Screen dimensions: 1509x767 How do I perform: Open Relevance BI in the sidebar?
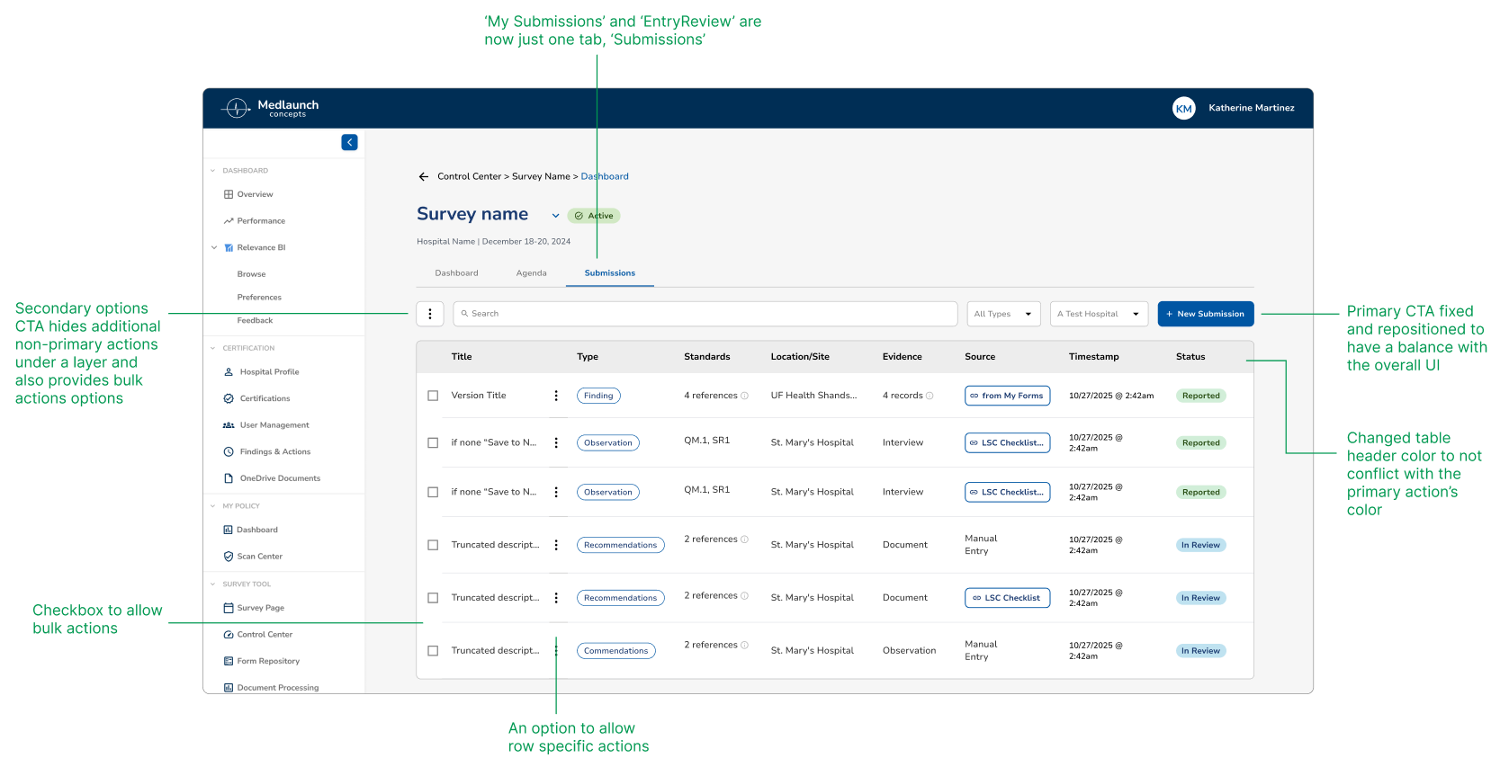(x=255, y=247)
